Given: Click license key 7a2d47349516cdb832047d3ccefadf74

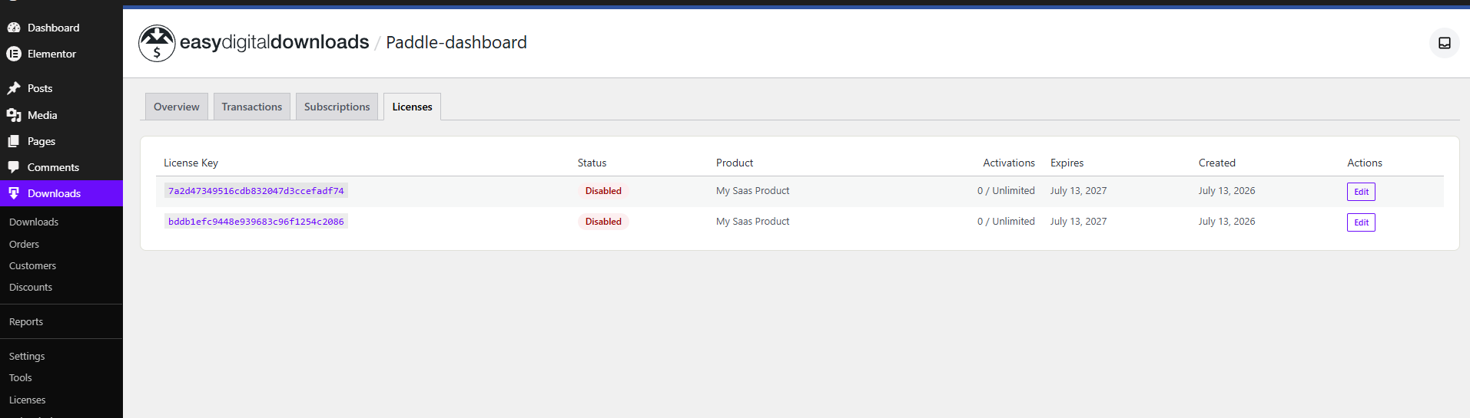Looking at the screenshot, I should click(256, 190).
